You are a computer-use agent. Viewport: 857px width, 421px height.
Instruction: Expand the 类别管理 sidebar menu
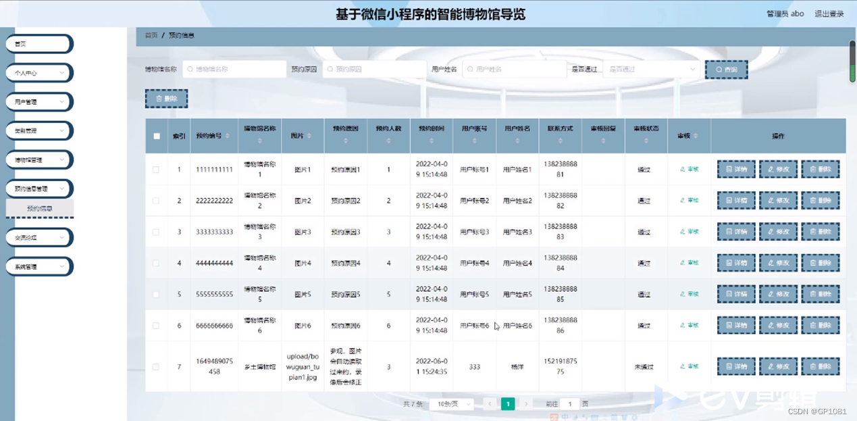(x=39, y=130)
